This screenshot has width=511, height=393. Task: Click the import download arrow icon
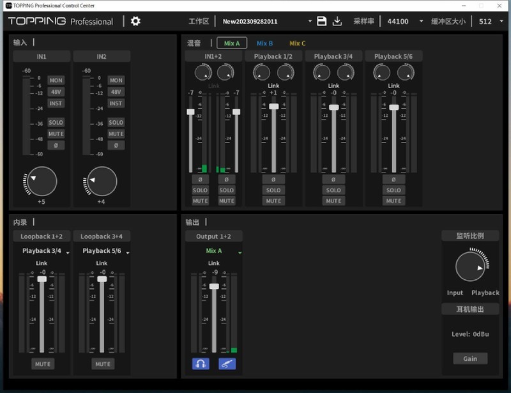(x=337, y=21)
